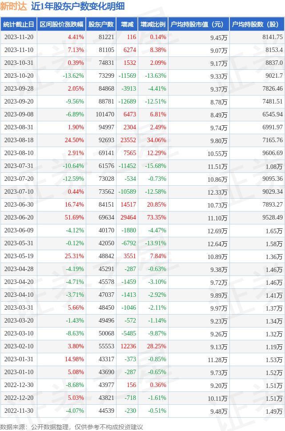The width and height of the screenshot is (285, 431).
Task: Click the 户均持股市值（元） column header
Action: [199, 24]
